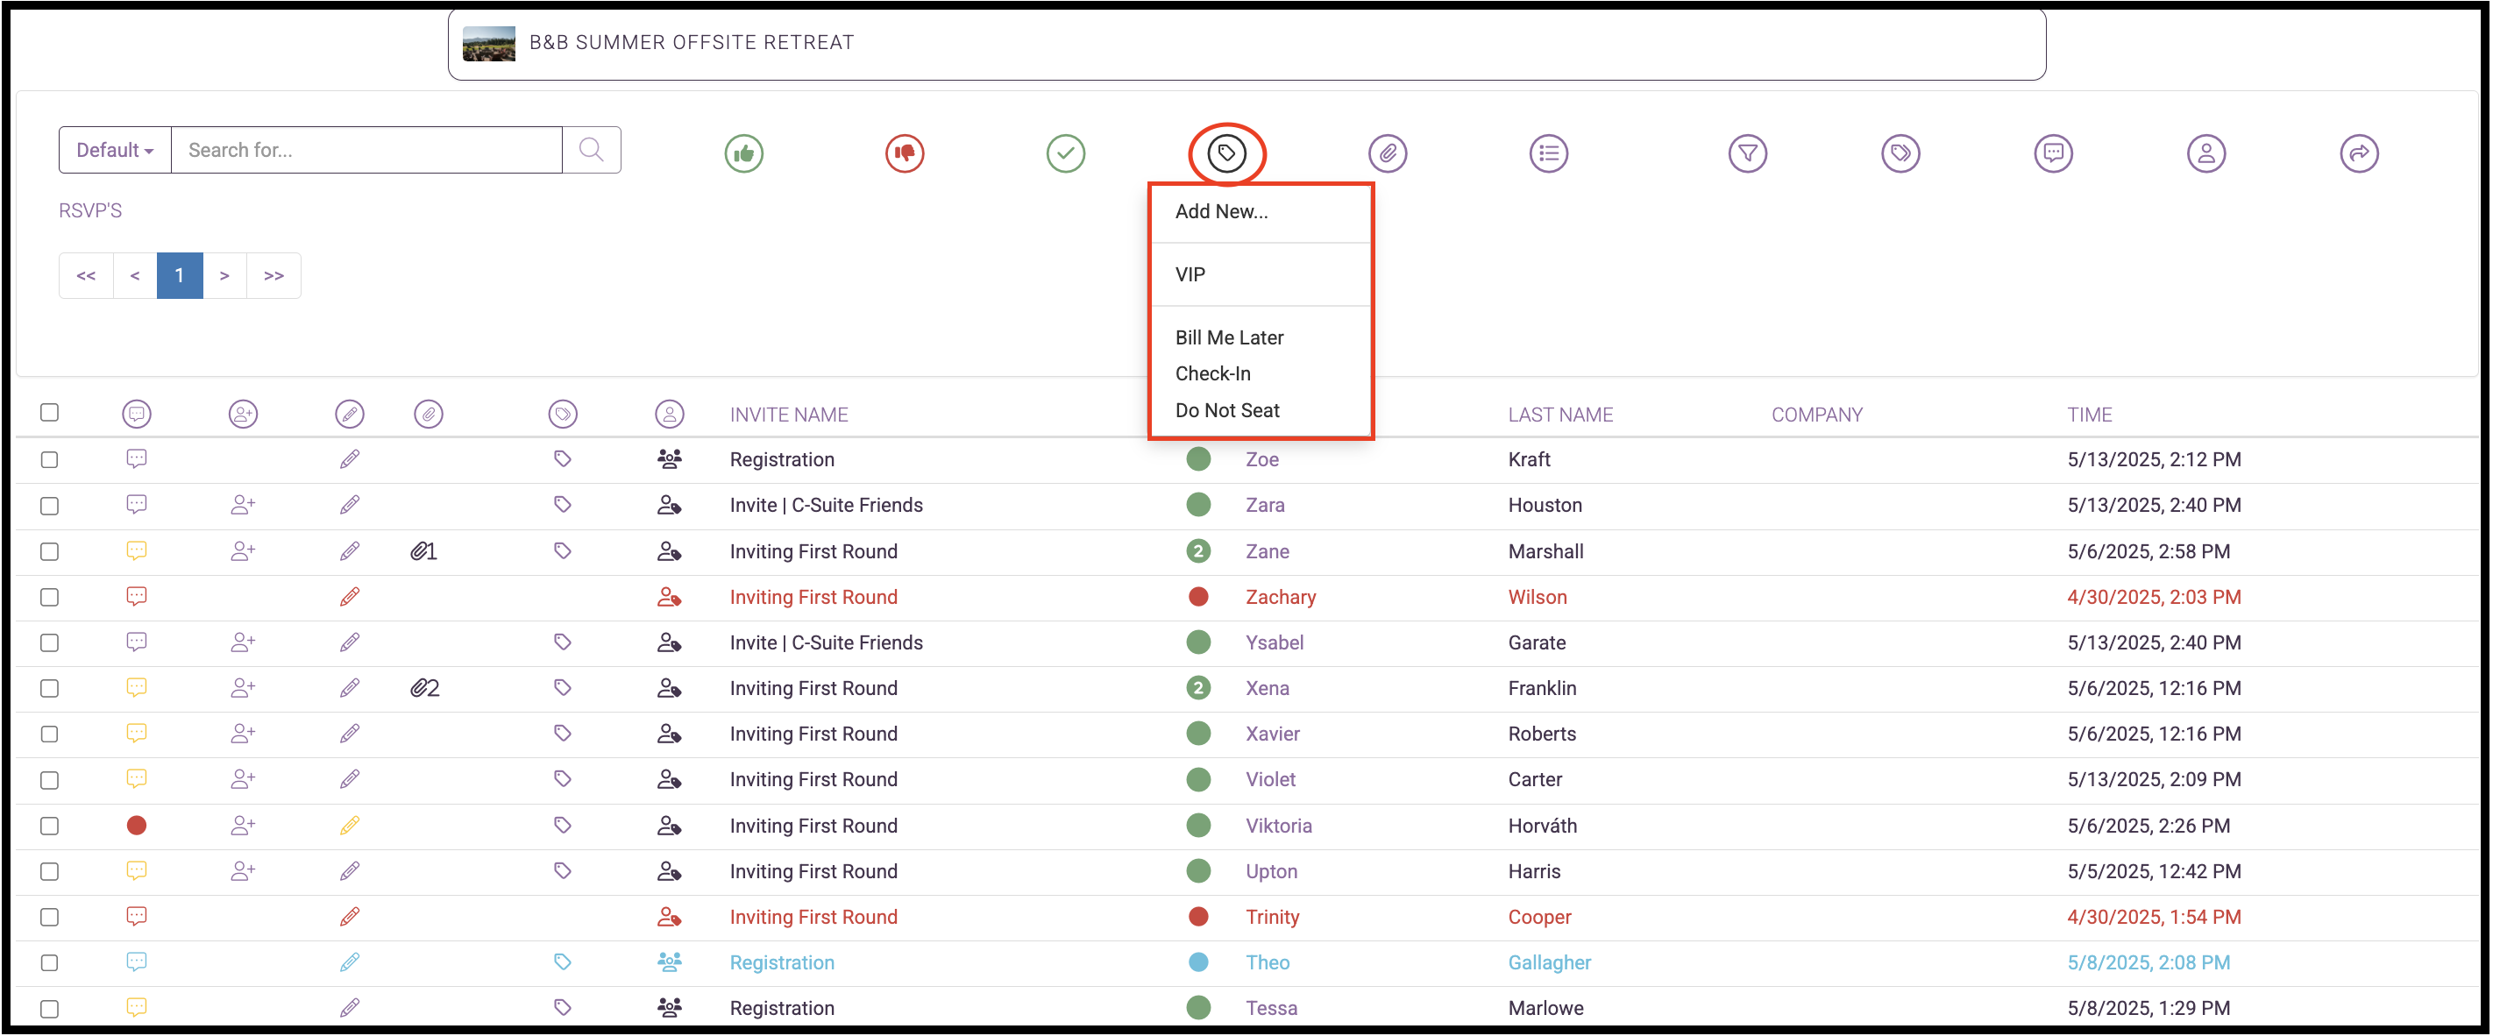Click the funnel filter toolbar icon
2493x1036 pixels.
pyautogui.click(x=1748, y=153)
